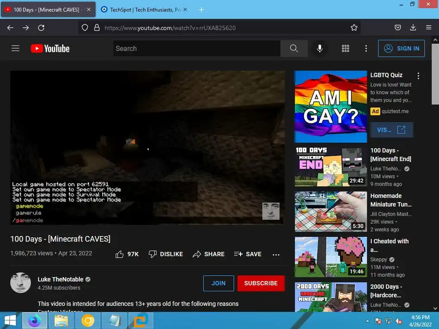
Task: Visit the quiztest.me ad site
Action: coord(391,130)
